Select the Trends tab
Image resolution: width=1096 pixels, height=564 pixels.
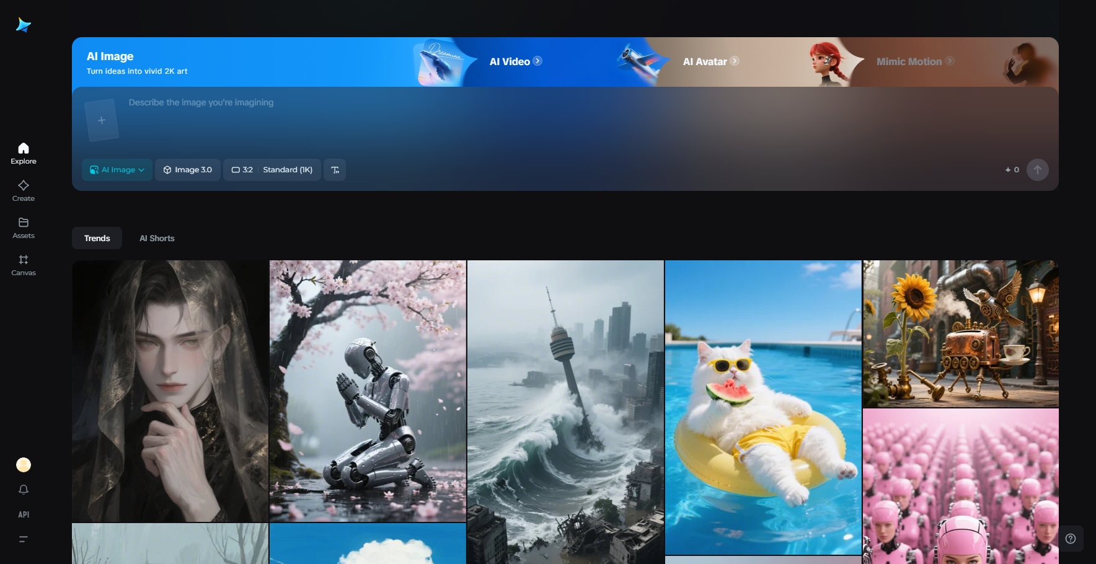point(97,238)
